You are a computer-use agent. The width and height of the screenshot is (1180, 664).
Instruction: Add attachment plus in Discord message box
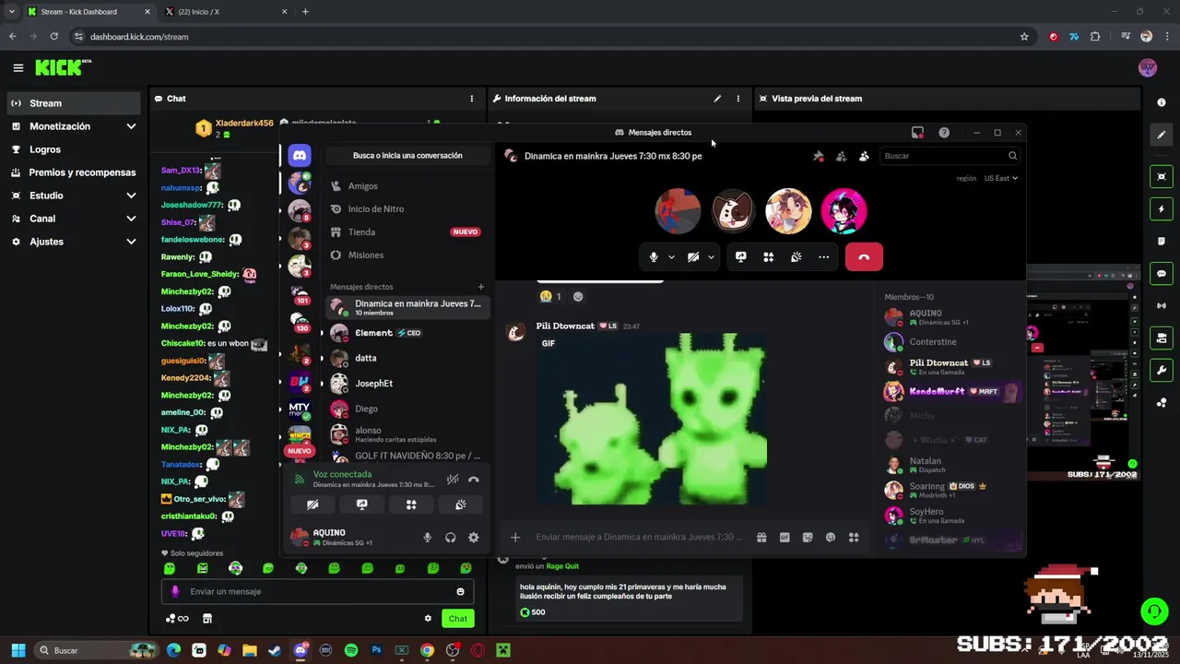click(x=515, y=538)
